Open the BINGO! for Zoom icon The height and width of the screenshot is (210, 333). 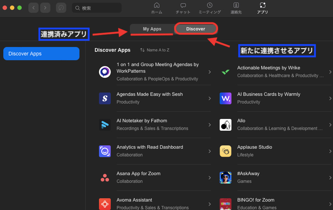(226, 204)
